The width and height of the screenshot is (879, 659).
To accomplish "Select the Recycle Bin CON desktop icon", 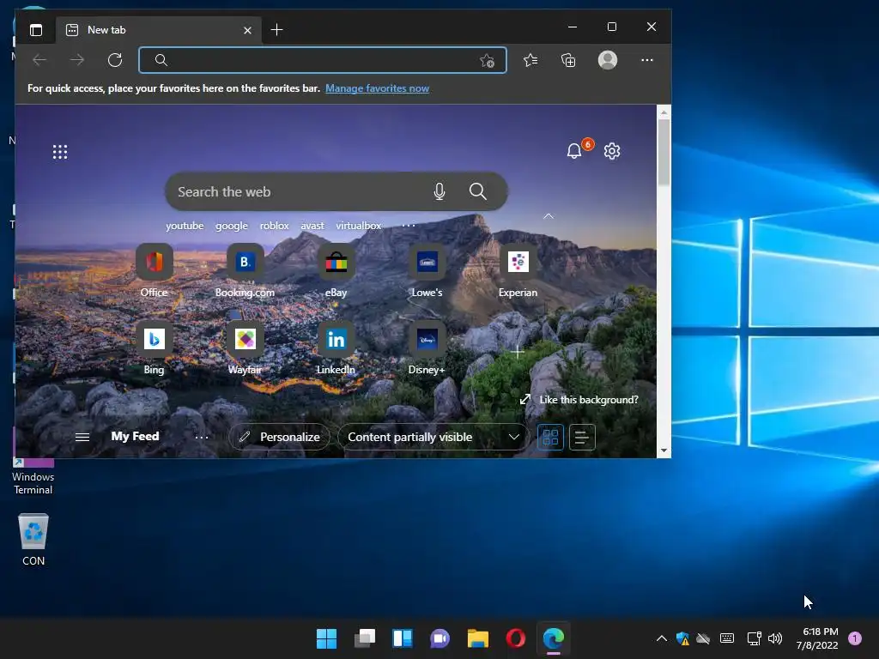I will (x=33, y=540).
